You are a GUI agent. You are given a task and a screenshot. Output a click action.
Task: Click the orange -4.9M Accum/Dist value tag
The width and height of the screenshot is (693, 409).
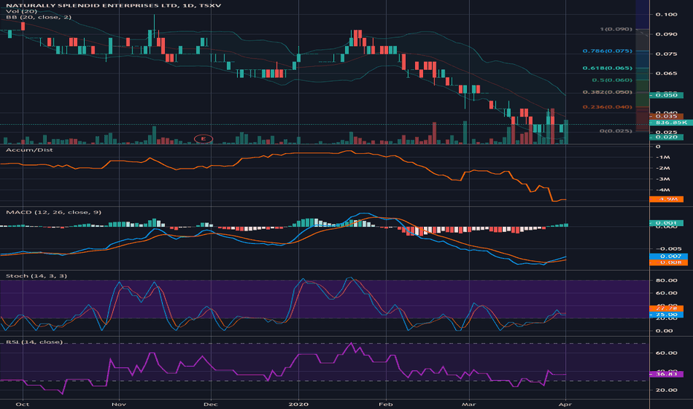point(666,199)
